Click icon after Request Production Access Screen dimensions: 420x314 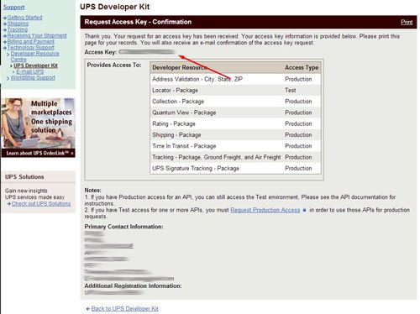click(x=304, y=210)
